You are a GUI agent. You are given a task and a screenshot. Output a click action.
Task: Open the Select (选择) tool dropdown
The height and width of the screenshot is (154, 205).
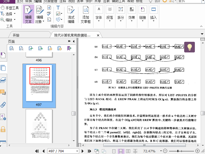tap(15, 14)
